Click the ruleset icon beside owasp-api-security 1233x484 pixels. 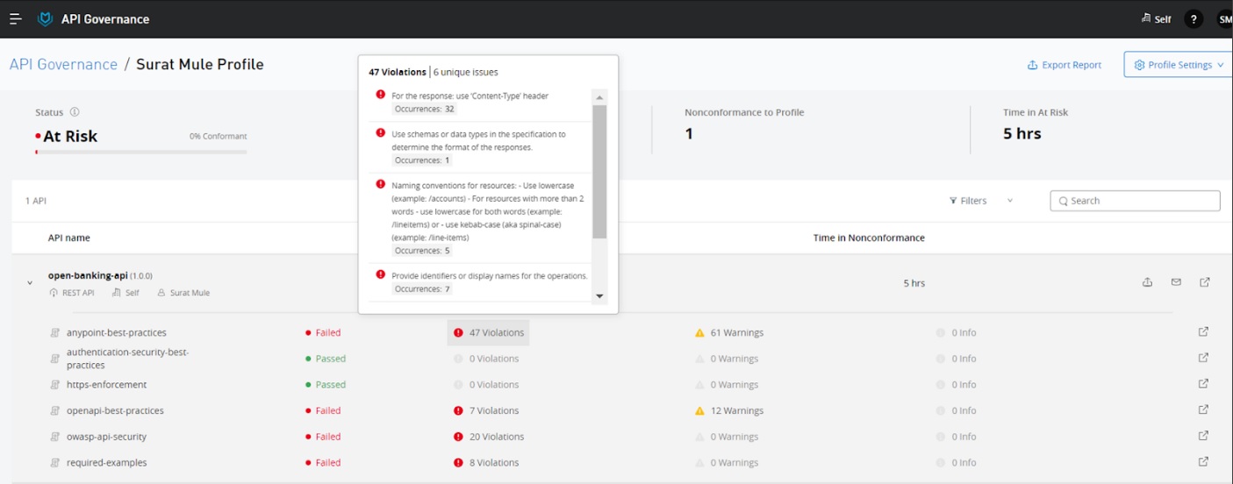[x=54, y=437]
